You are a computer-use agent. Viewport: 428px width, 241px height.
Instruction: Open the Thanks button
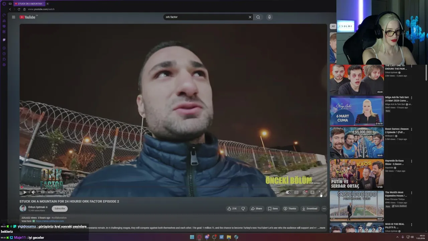click(290, 209)
